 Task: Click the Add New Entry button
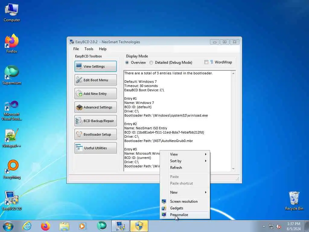[x=96, y=94]
